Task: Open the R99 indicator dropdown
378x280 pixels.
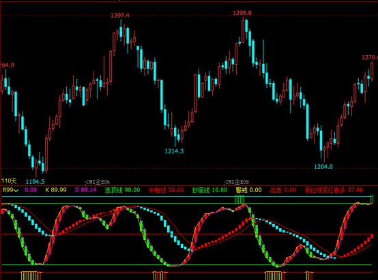Action: [x=10, y=190]
